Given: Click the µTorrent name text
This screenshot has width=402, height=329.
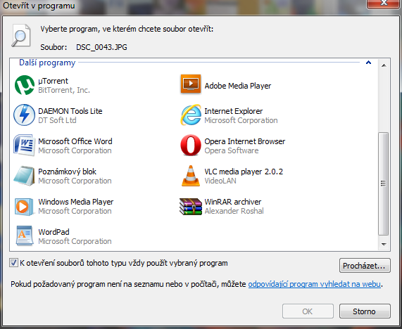Looking at the screenshot, I should tap(53, 81).
